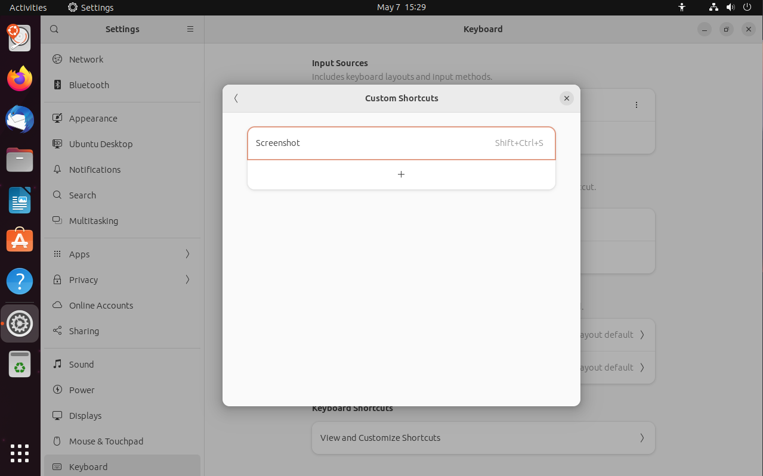Click the Multitasking icon in sidebar
The width and height of the screenshot is (763, 476).
[x=57, y=220]
